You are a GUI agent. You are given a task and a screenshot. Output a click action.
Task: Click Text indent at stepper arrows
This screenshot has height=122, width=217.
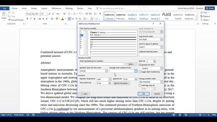point(110,83)
